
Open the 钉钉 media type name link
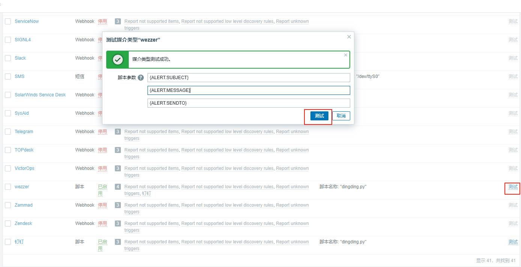coord(19,242)
